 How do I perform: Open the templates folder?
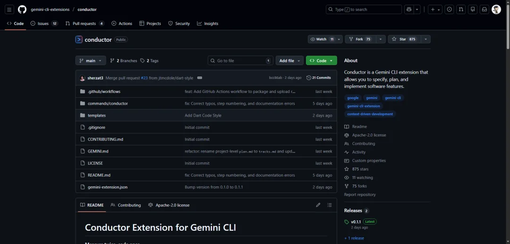pos(97,115)
